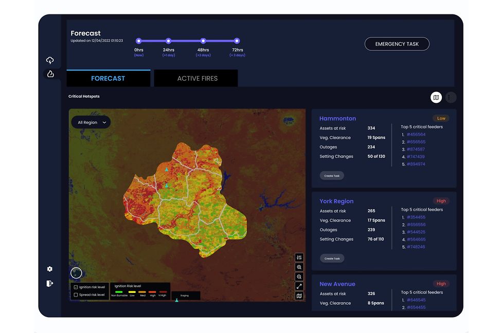Zoom out on the hotspot map
Screen dimensions: 500x333
point(299,277)
